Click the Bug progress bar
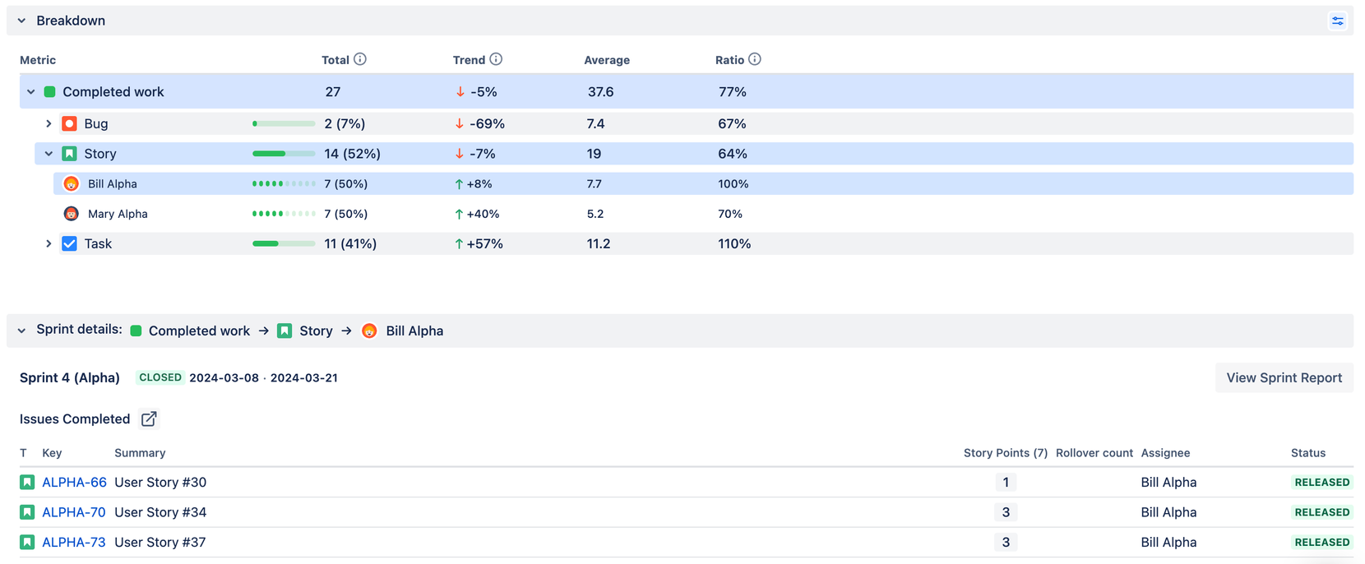 click(284, 123)
